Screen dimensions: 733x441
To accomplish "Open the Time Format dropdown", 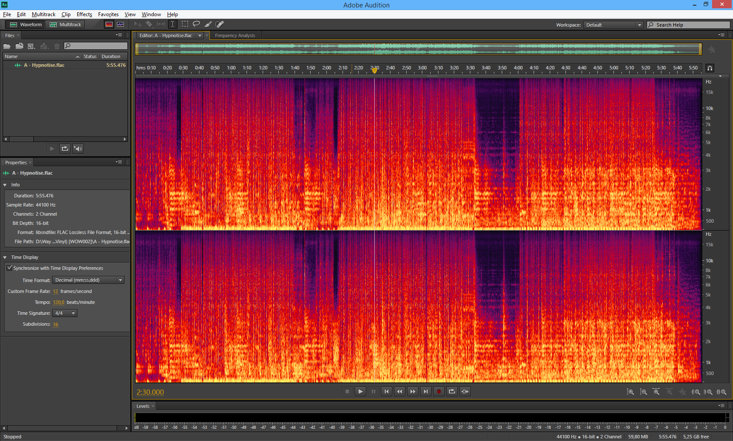I will tap(88, 280).
